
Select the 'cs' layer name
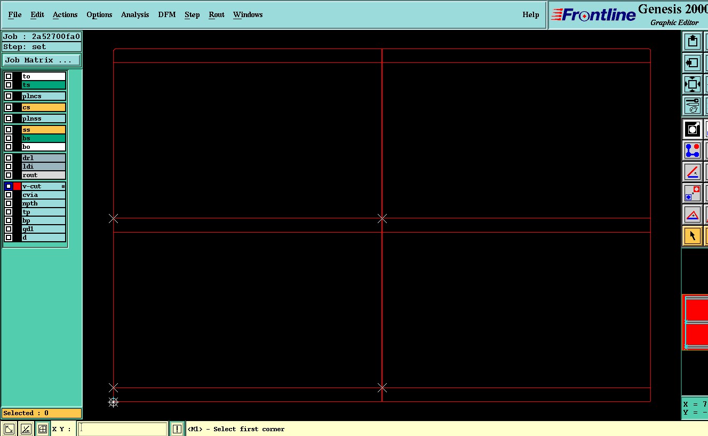pyautogui.click(x=43, y=107)
